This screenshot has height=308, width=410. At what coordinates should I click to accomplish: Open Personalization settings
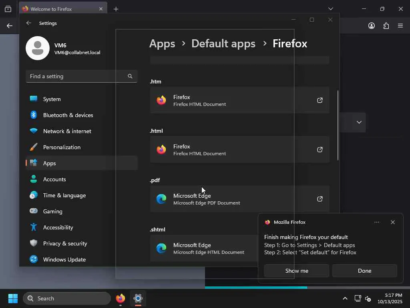(x=82, y=147)
